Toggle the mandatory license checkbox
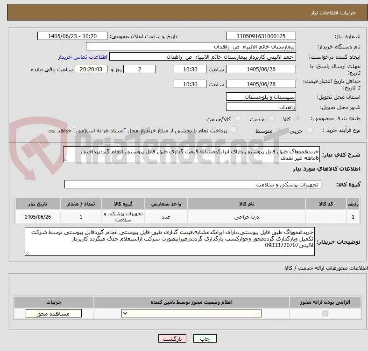This screenshot has height=351, width=368. [325, 314]
